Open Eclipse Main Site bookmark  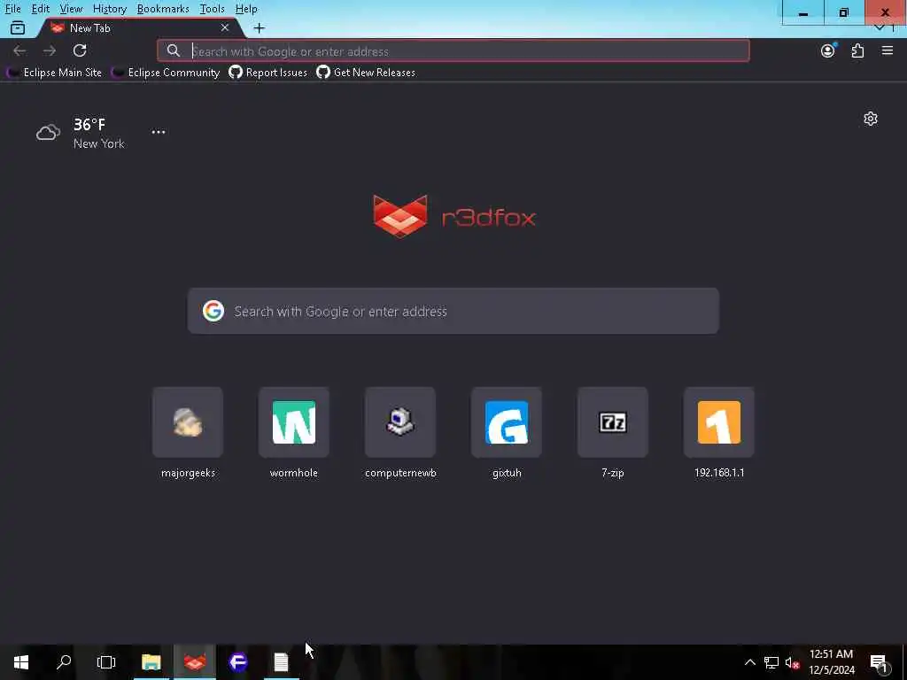click(54, 73)
